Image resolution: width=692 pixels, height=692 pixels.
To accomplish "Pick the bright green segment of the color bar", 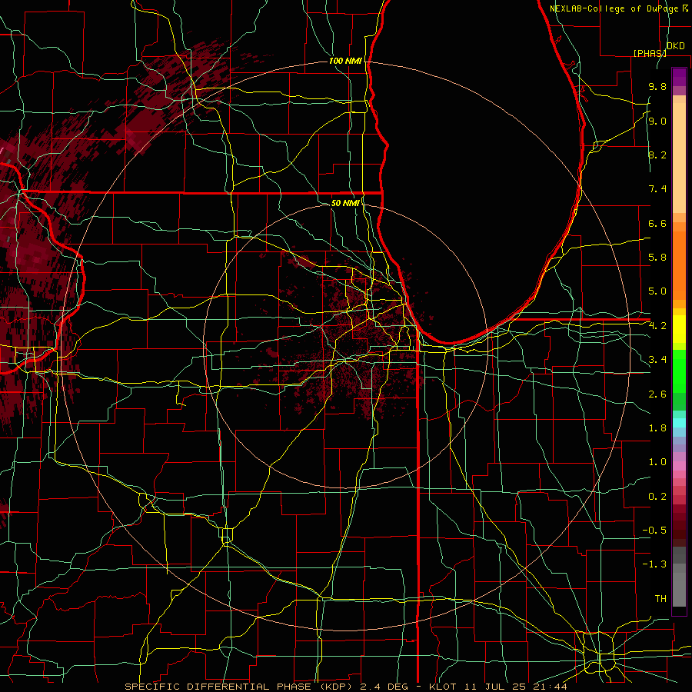I will point(679,371).
